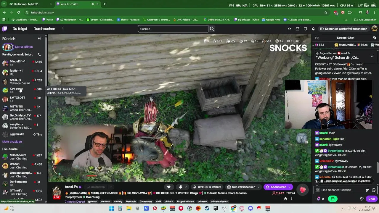Click the chat scrollbar

pos(378,168)
